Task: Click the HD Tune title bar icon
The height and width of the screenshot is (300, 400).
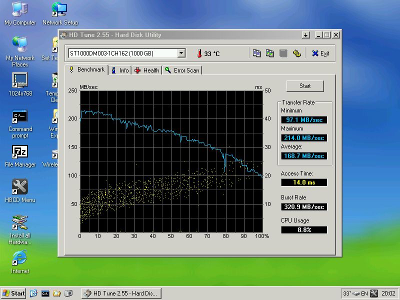Action: coord(64,35)
